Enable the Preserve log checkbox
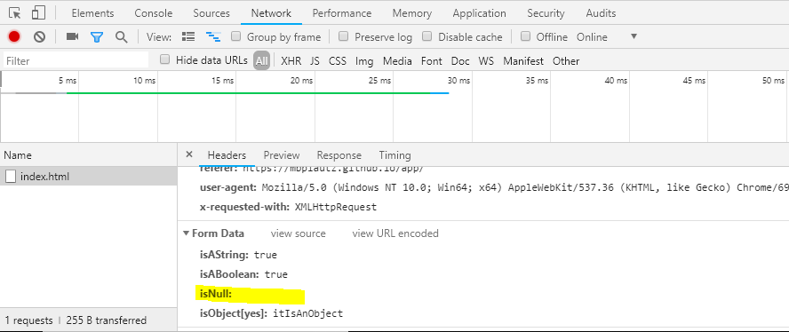This screenshot has height=332, width=789. pos(343,36)
